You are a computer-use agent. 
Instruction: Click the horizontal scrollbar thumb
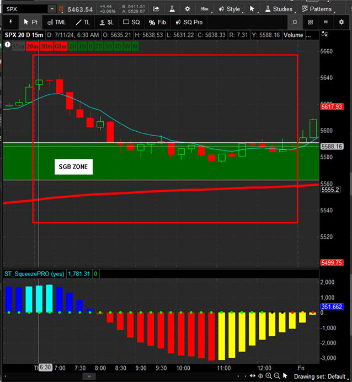click(89, 376)
